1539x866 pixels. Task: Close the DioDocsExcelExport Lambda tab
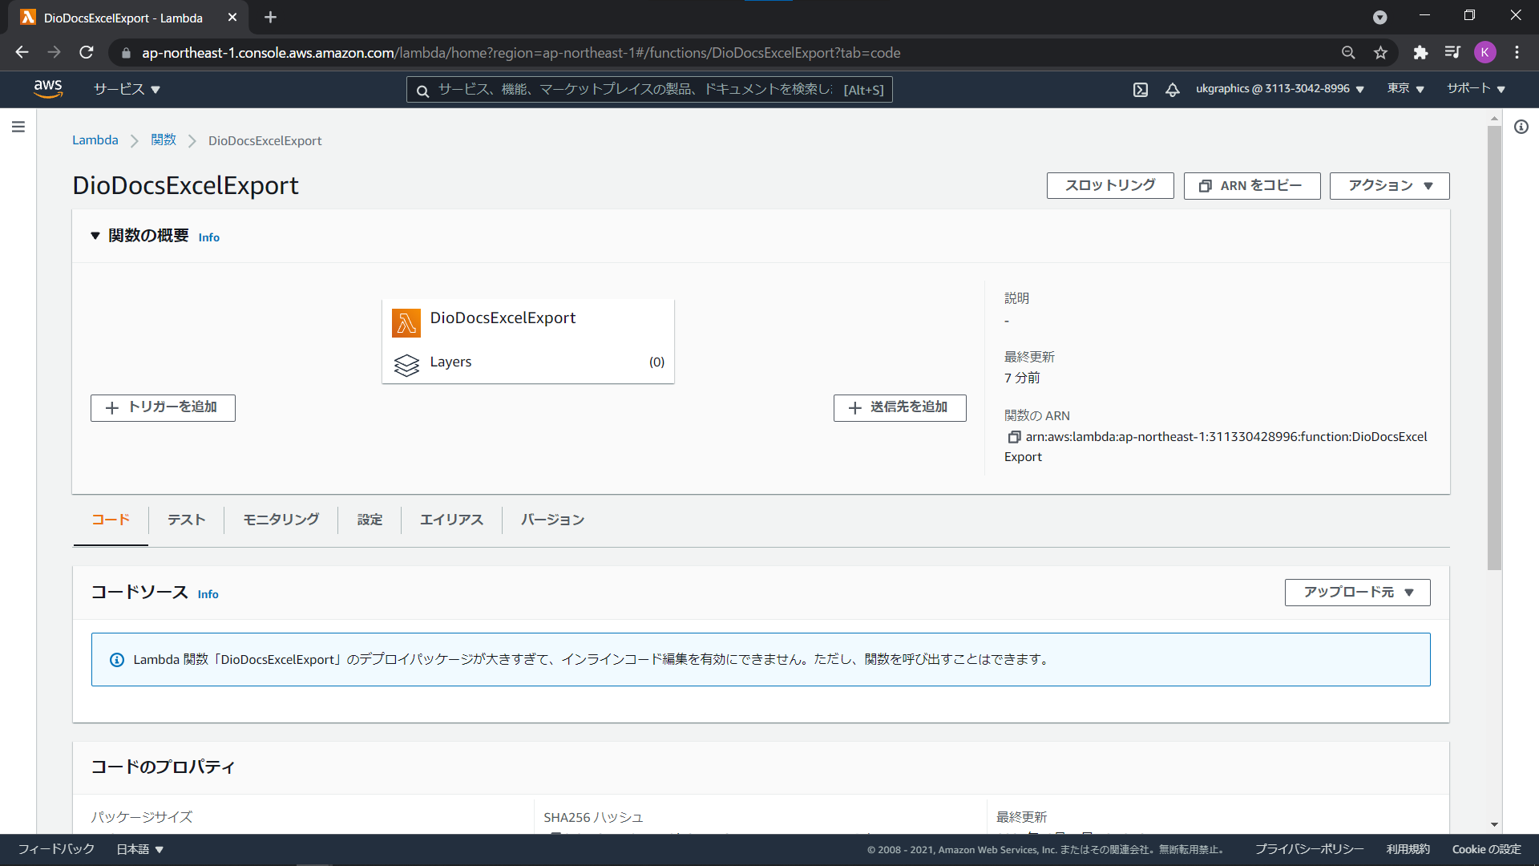pyautogui.click(x=232, y=18)
